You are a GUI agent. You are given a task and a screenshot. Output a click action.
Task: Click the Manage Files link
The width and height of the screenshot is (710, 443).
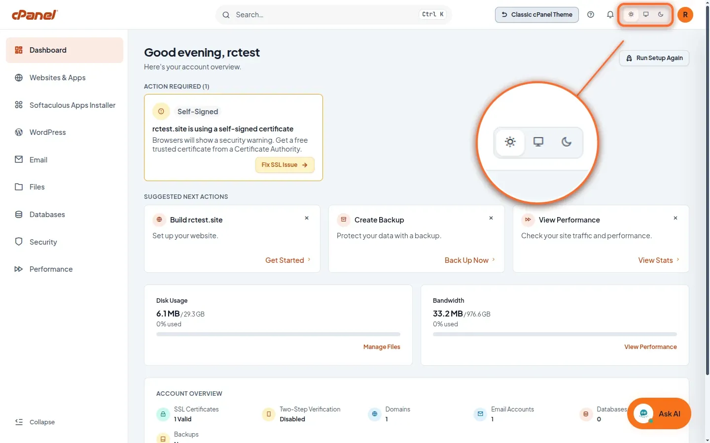click(x=382, y=347)
